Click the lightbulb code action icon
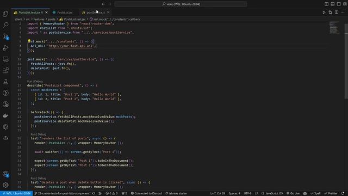 point(29,41)
